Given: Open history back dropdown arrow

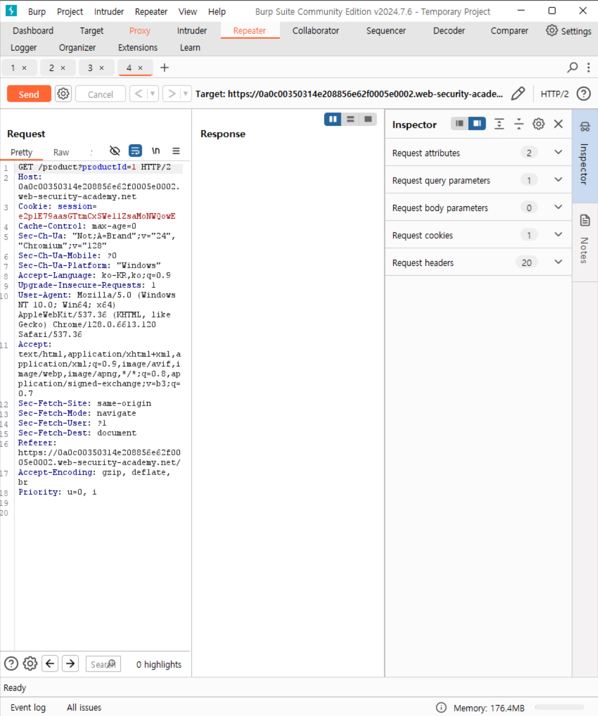Looking at the screenshot, I should click(x=153, y=94).
